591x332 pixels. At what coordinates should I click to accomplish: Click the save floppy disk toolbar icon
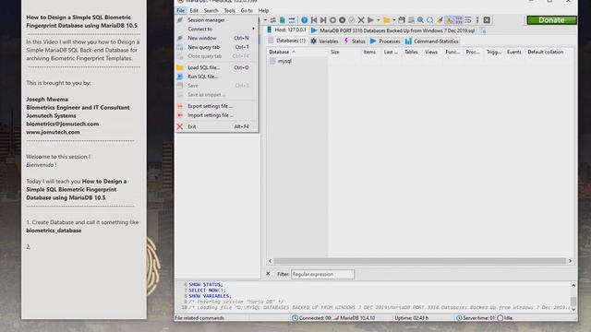click(x=402, y=20)
